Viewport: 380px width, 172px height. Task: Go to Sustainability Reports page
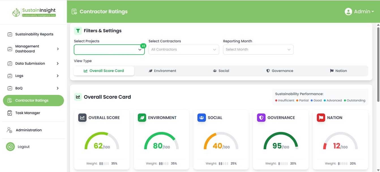(x=34, y=34)
